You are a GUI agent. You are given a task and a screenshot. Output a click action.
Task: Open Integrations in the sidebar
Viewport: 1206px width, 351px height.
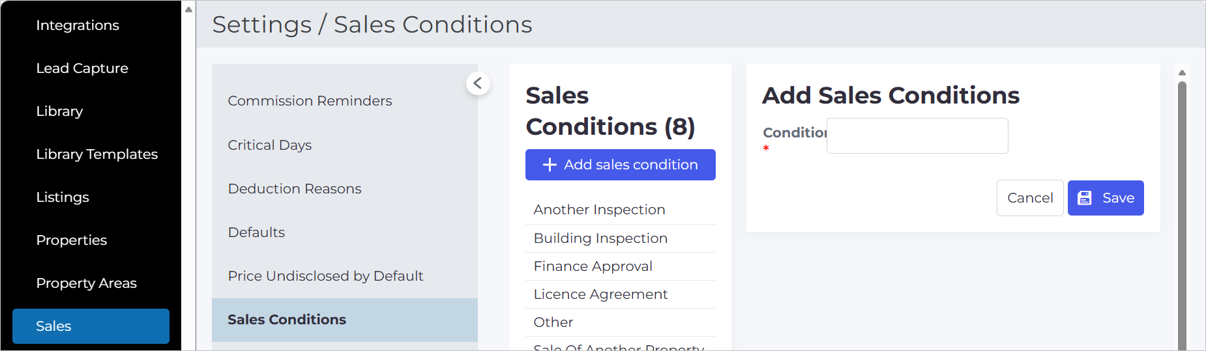pos(78,25)
